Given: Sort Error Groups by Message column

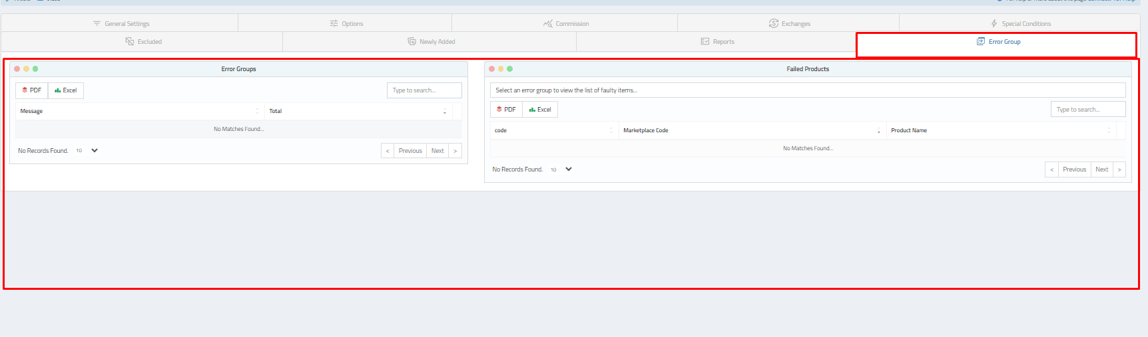Looking at the screenshot, I should click(139, 112).
